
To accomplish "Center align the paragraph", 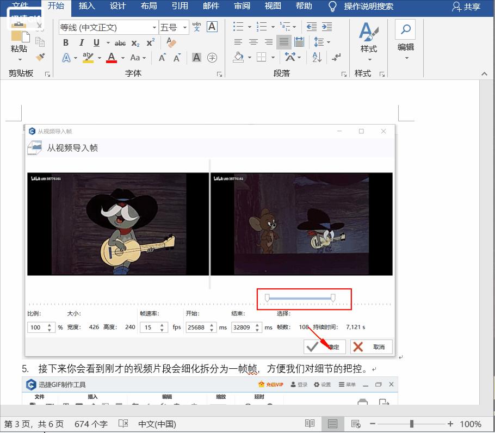I will point(253,42).
